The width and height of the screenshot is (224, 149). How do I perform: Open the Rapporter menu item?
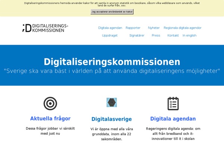click(x=133, y=28)
